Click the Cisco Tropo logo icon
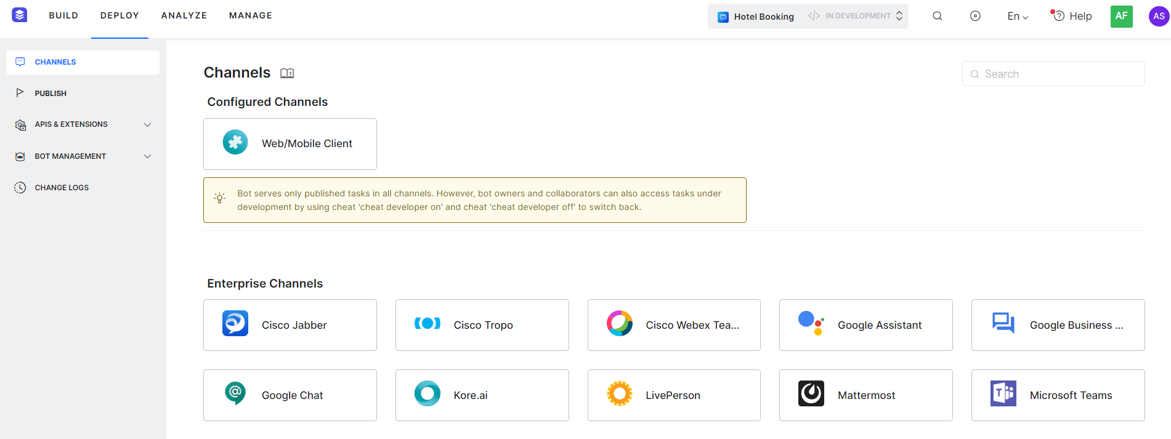This screenshot has width=1171, height=439. coord(427,323)
